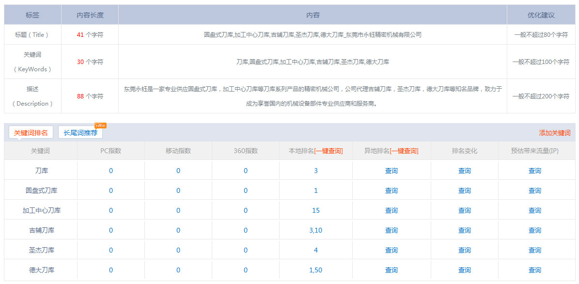The height and width of the screenshot is (284, 579).
Task: Query 异地排名 for 加工中心刀库
Action: [x=391, y=210]
